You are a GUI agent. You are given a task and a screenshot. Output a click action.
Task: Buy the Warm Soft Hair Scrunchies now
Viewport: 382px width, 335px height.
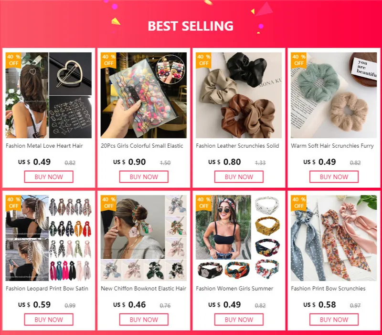tap(334, 177)
